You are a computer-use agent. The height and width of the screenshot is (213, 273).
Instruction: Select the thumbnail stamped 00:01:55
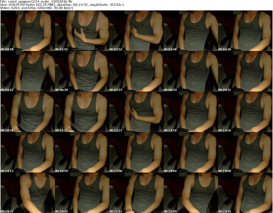coord(82,31)
